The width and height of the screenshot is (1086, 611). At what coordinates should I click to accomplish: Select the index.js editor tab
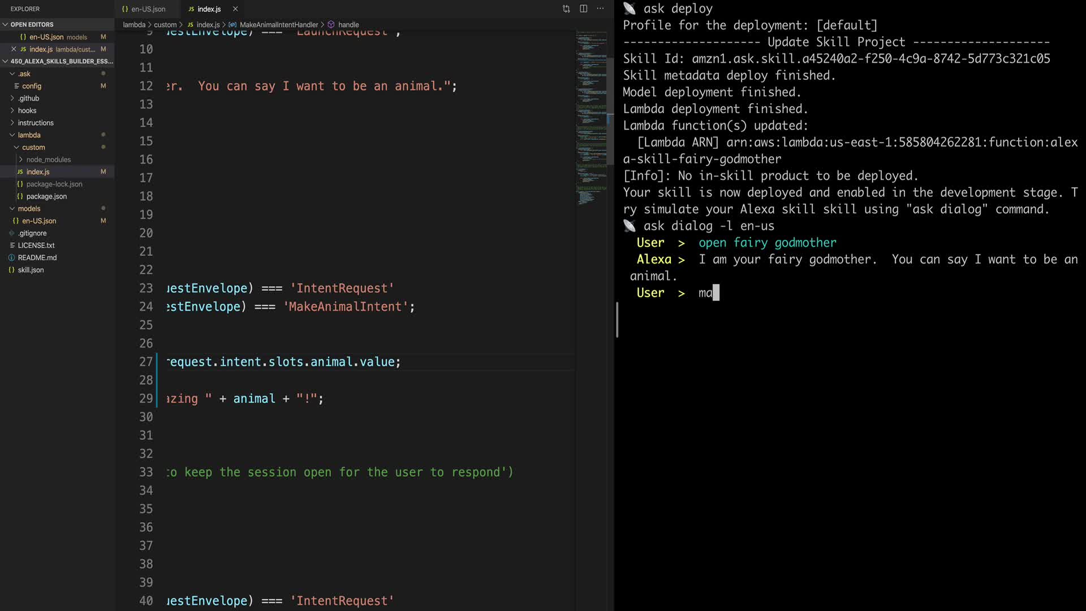[209, 9]
